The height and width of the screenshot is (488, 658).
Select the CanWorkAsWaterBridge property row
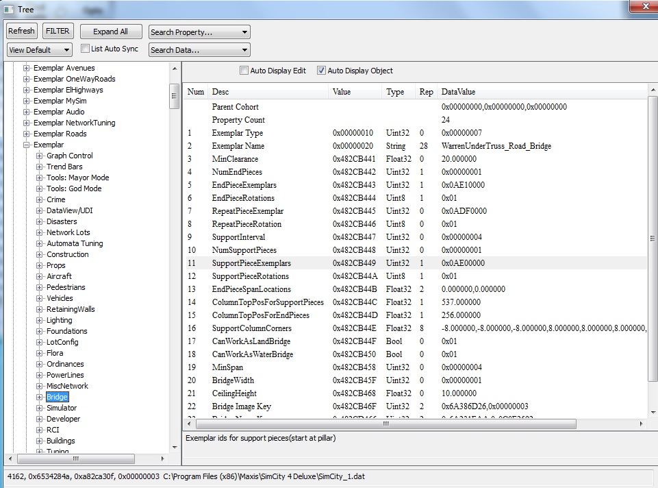(416, 354)
